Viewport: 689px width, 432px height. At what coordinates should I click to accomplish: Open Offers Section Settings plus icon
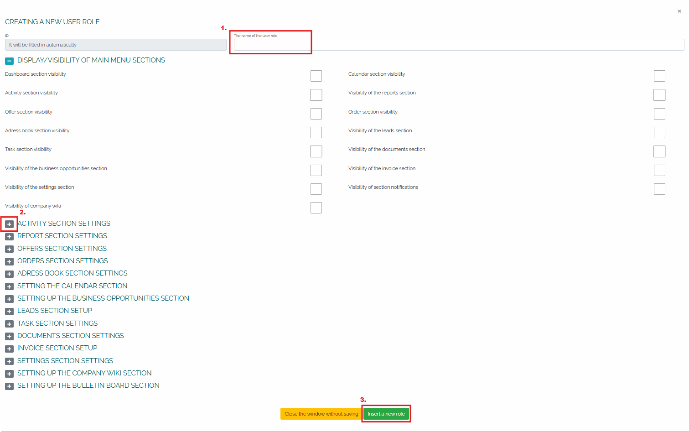[9, 249]
